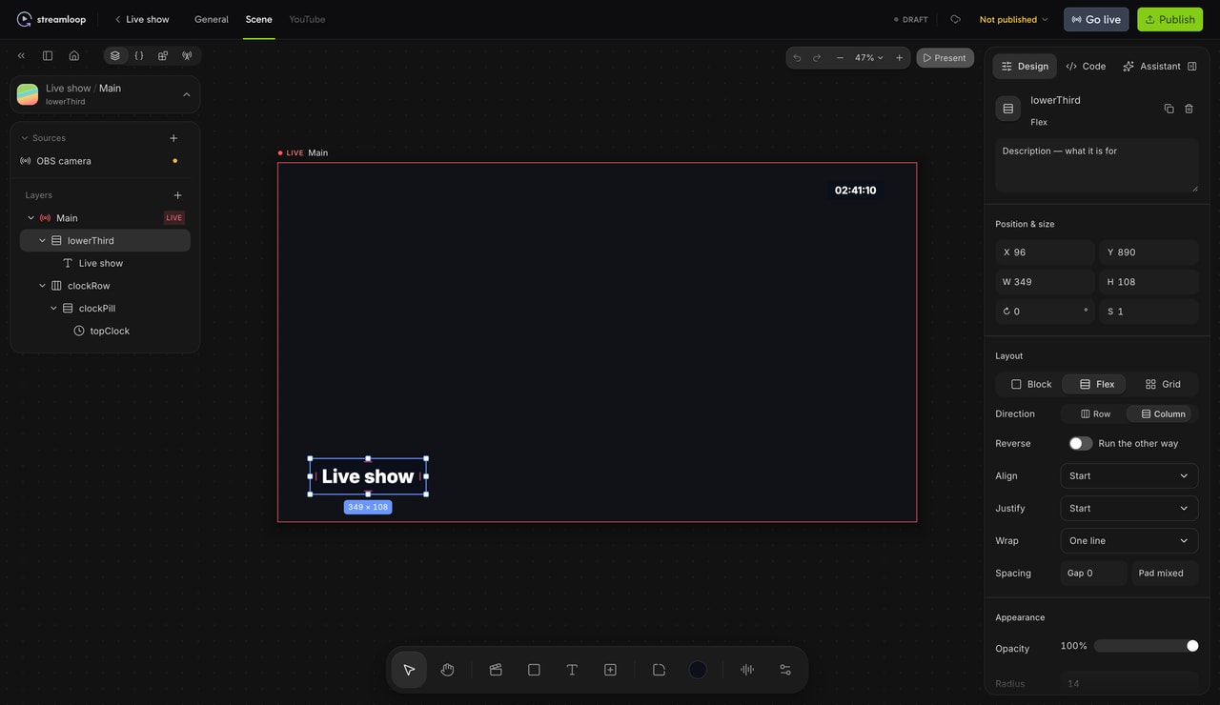The height and width of the screenshot is (705, 1220).
Task: Click the cloud sync status icon
Action: click(955, 19)
